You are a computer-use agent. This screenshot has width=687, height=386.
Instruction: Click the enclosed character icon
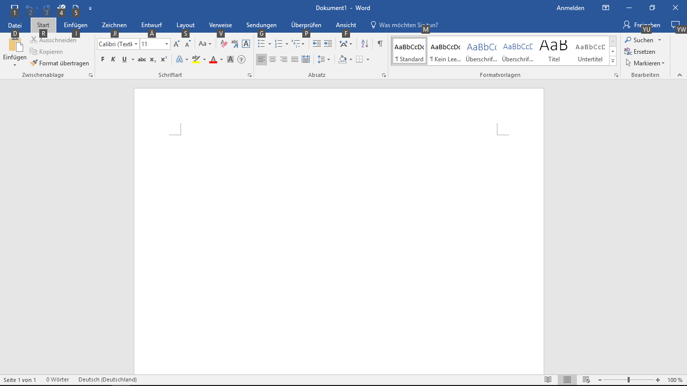tap(241, 59)
